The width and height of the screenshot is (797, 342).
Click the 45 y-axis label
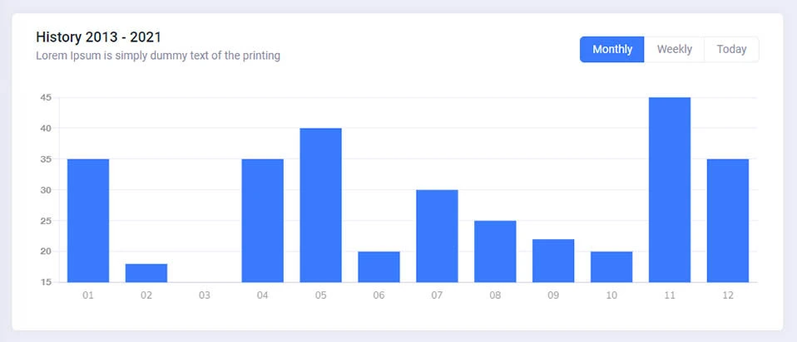coord(46,98)
